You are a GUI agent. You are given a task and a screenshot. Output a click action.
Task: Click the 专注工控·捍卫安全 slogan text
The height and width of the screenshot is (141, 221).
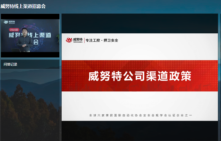coord(102,40)
